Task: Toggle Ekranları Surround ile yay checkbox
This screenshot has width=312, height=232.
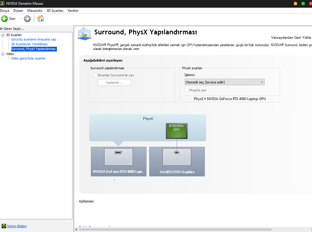Action: [95, 75]
